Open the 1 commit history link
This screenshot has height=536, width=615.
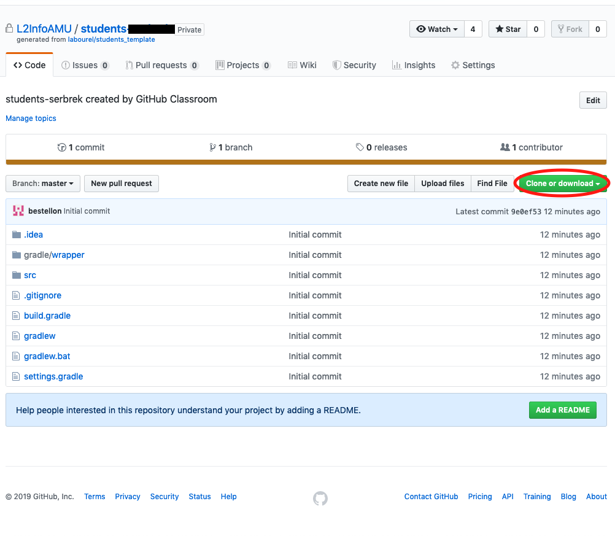click(81, 147)
